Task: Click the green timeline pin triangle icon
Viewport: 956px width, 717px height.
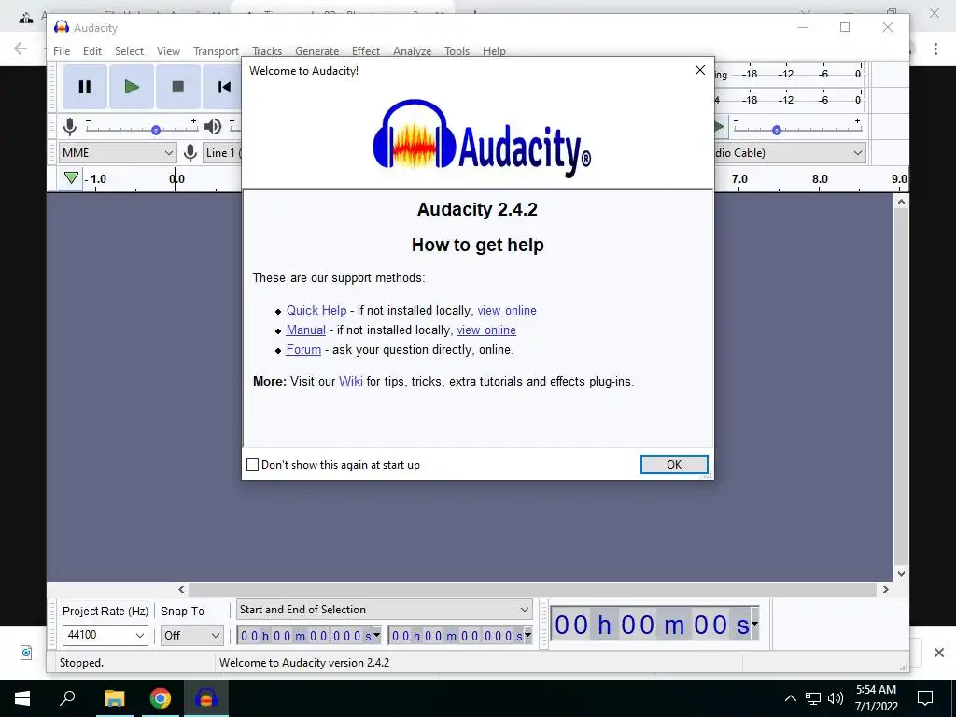Action: point(71,178)
